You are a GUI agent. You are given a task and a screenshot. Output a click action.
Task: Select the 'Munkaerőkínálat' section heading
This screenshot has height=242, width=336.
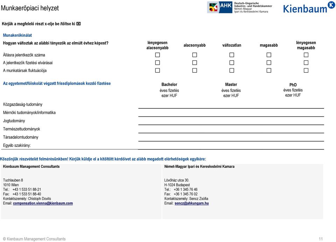click(x=17, y=35)
